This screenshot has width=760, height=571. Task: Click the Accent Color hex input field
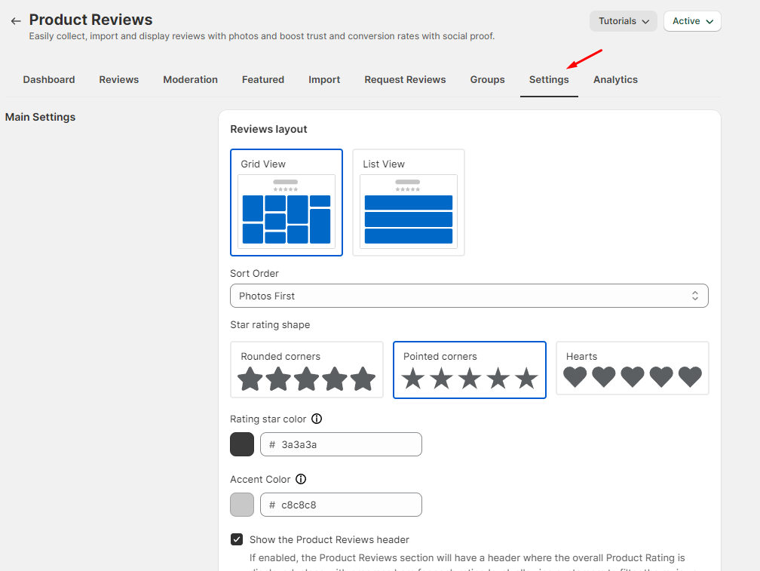[341, 505]
